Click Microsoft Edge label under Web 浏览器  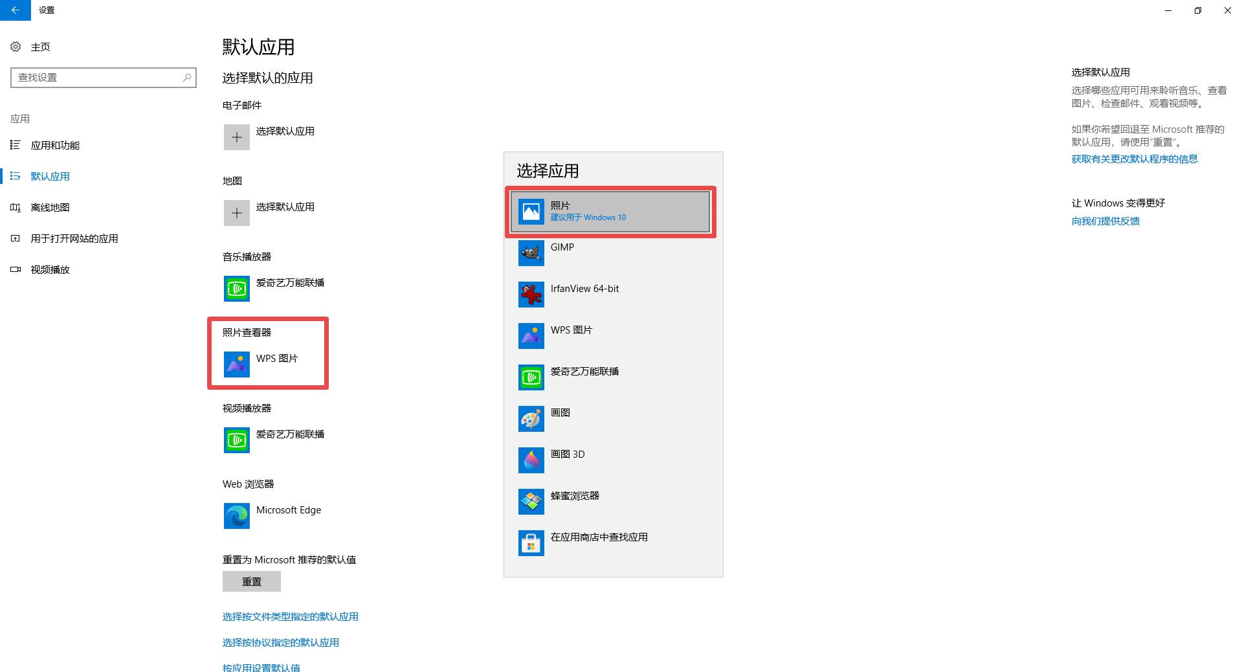coord(289,510)
